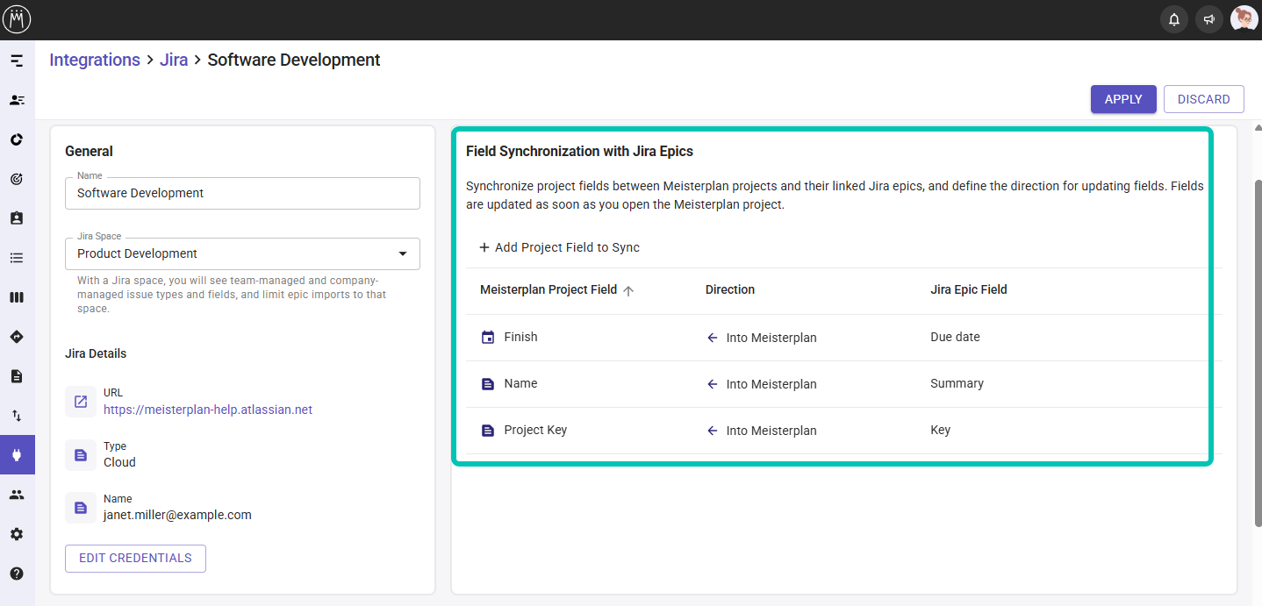Click the Cloud type value

(119, 462)
